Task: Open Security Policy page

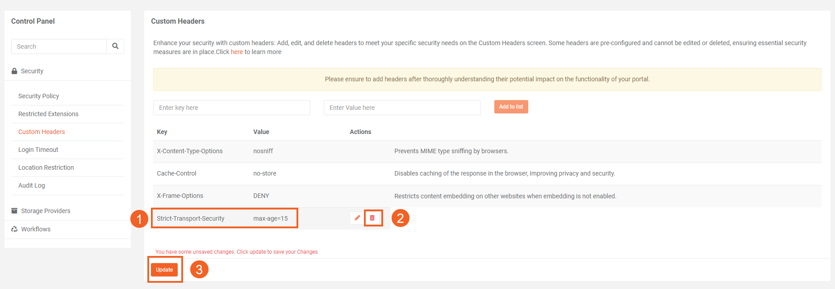Action: 38,96
